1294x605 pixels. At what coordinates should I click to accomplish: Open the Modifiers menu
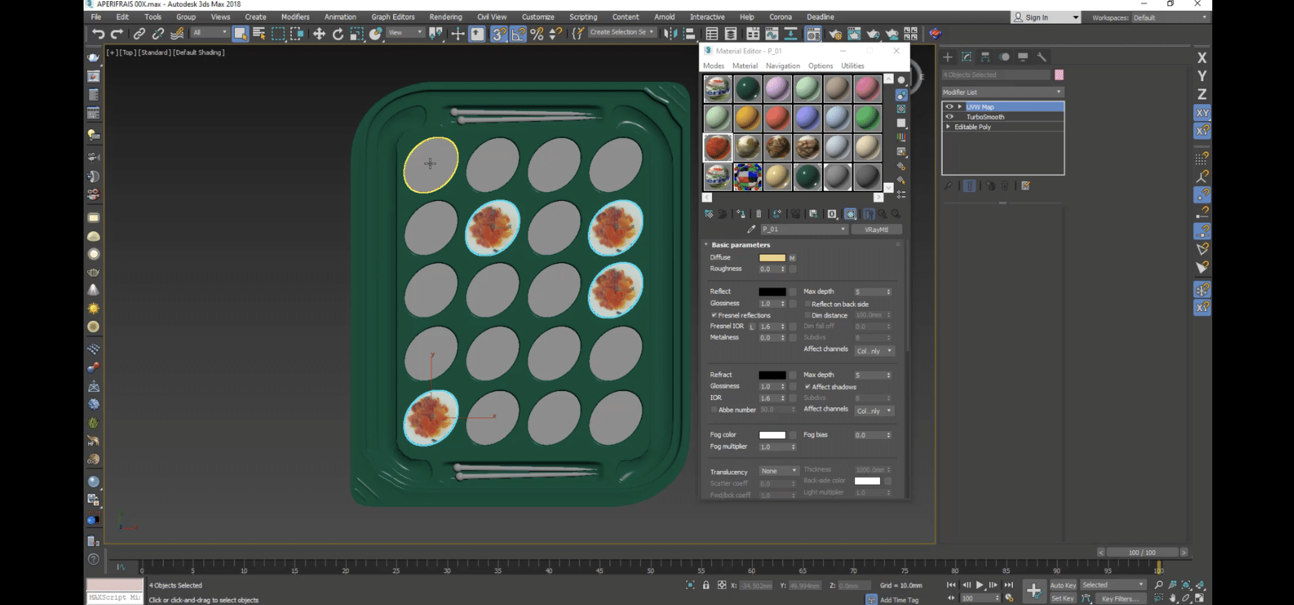point(295,17)
